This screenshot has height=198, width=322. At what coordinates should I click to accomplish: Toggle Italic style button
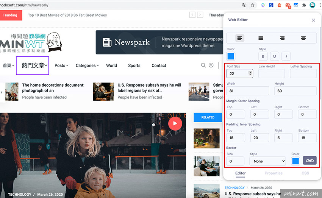[x=286, y=56]
